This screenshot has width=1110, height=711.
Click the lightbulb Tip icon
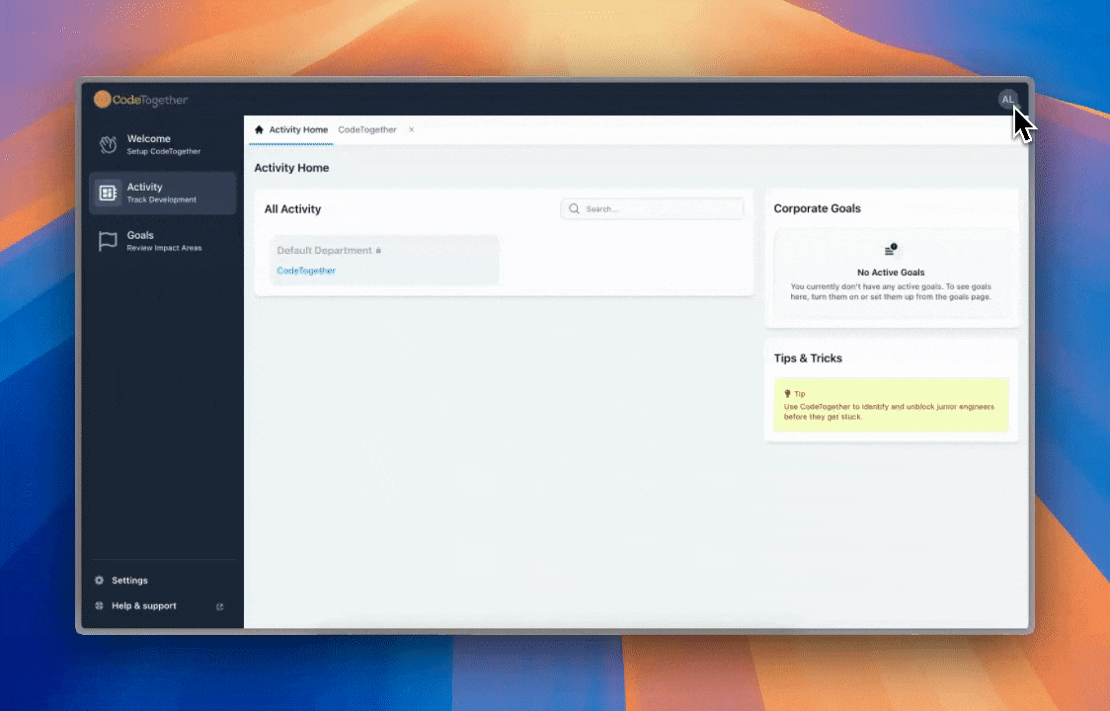(787, 394)
